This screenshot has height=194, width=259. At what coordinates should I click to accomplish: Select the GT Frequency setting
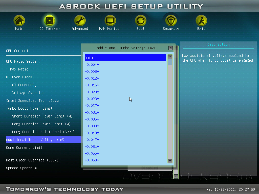point(24,85)
